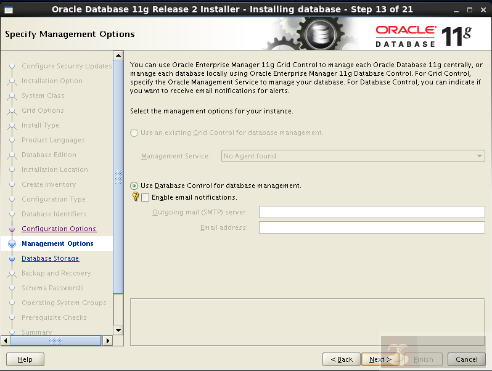Open the Management Service dropdown

[353, 156]
